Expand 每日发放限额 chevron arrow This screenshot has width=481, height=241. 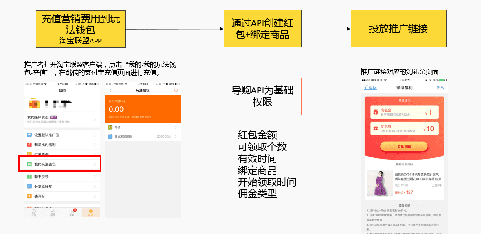[x=176, y=136]
